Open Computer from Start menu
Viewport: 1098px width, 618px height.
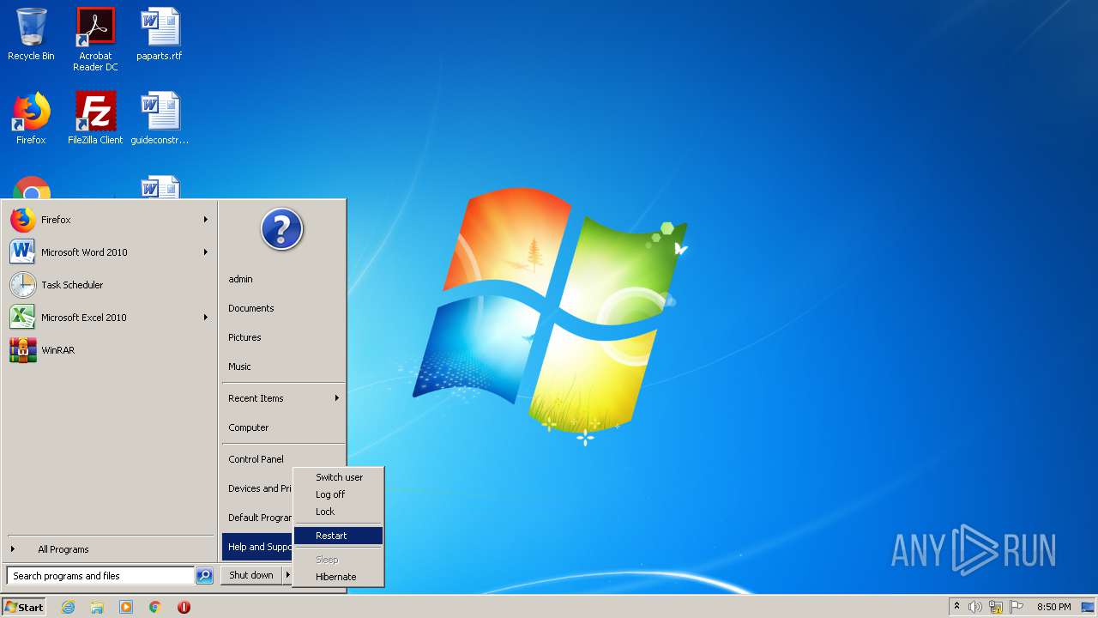(x=283, y=427)
